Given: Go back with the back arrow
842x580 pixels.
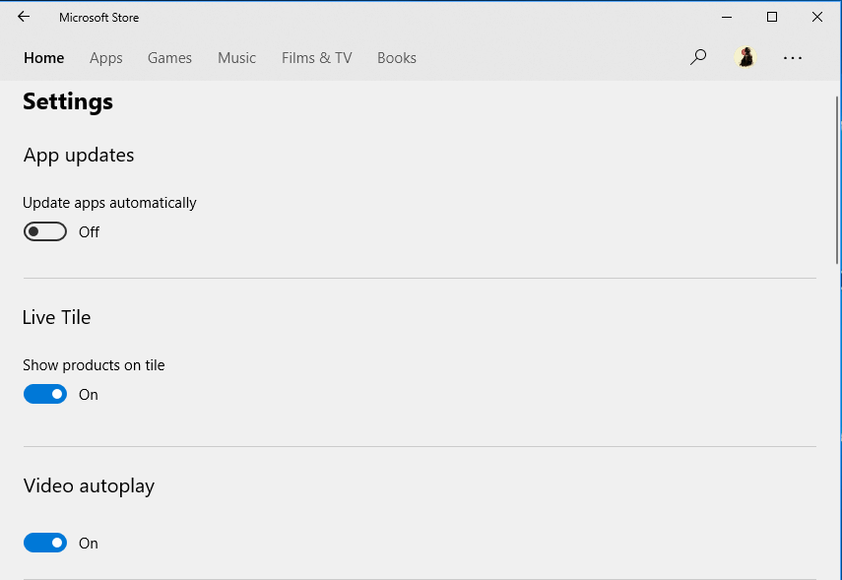Looking at the screenshot, I should coord(24,17).
